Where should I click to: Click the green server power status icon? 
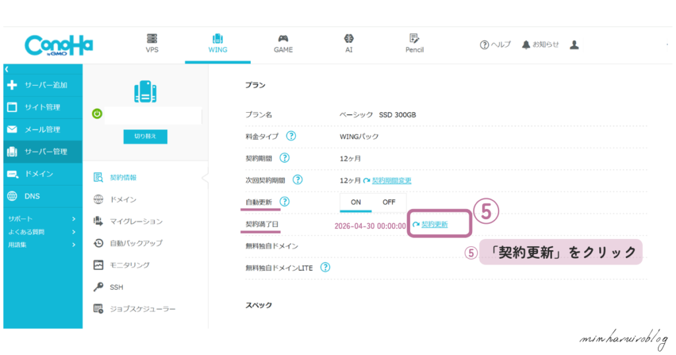coord(97,114)
